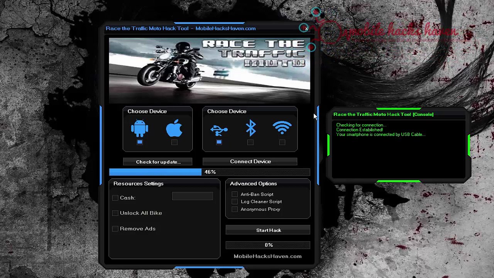Click the Start Hack button
The image size is (494, 278).
(268, 230)
